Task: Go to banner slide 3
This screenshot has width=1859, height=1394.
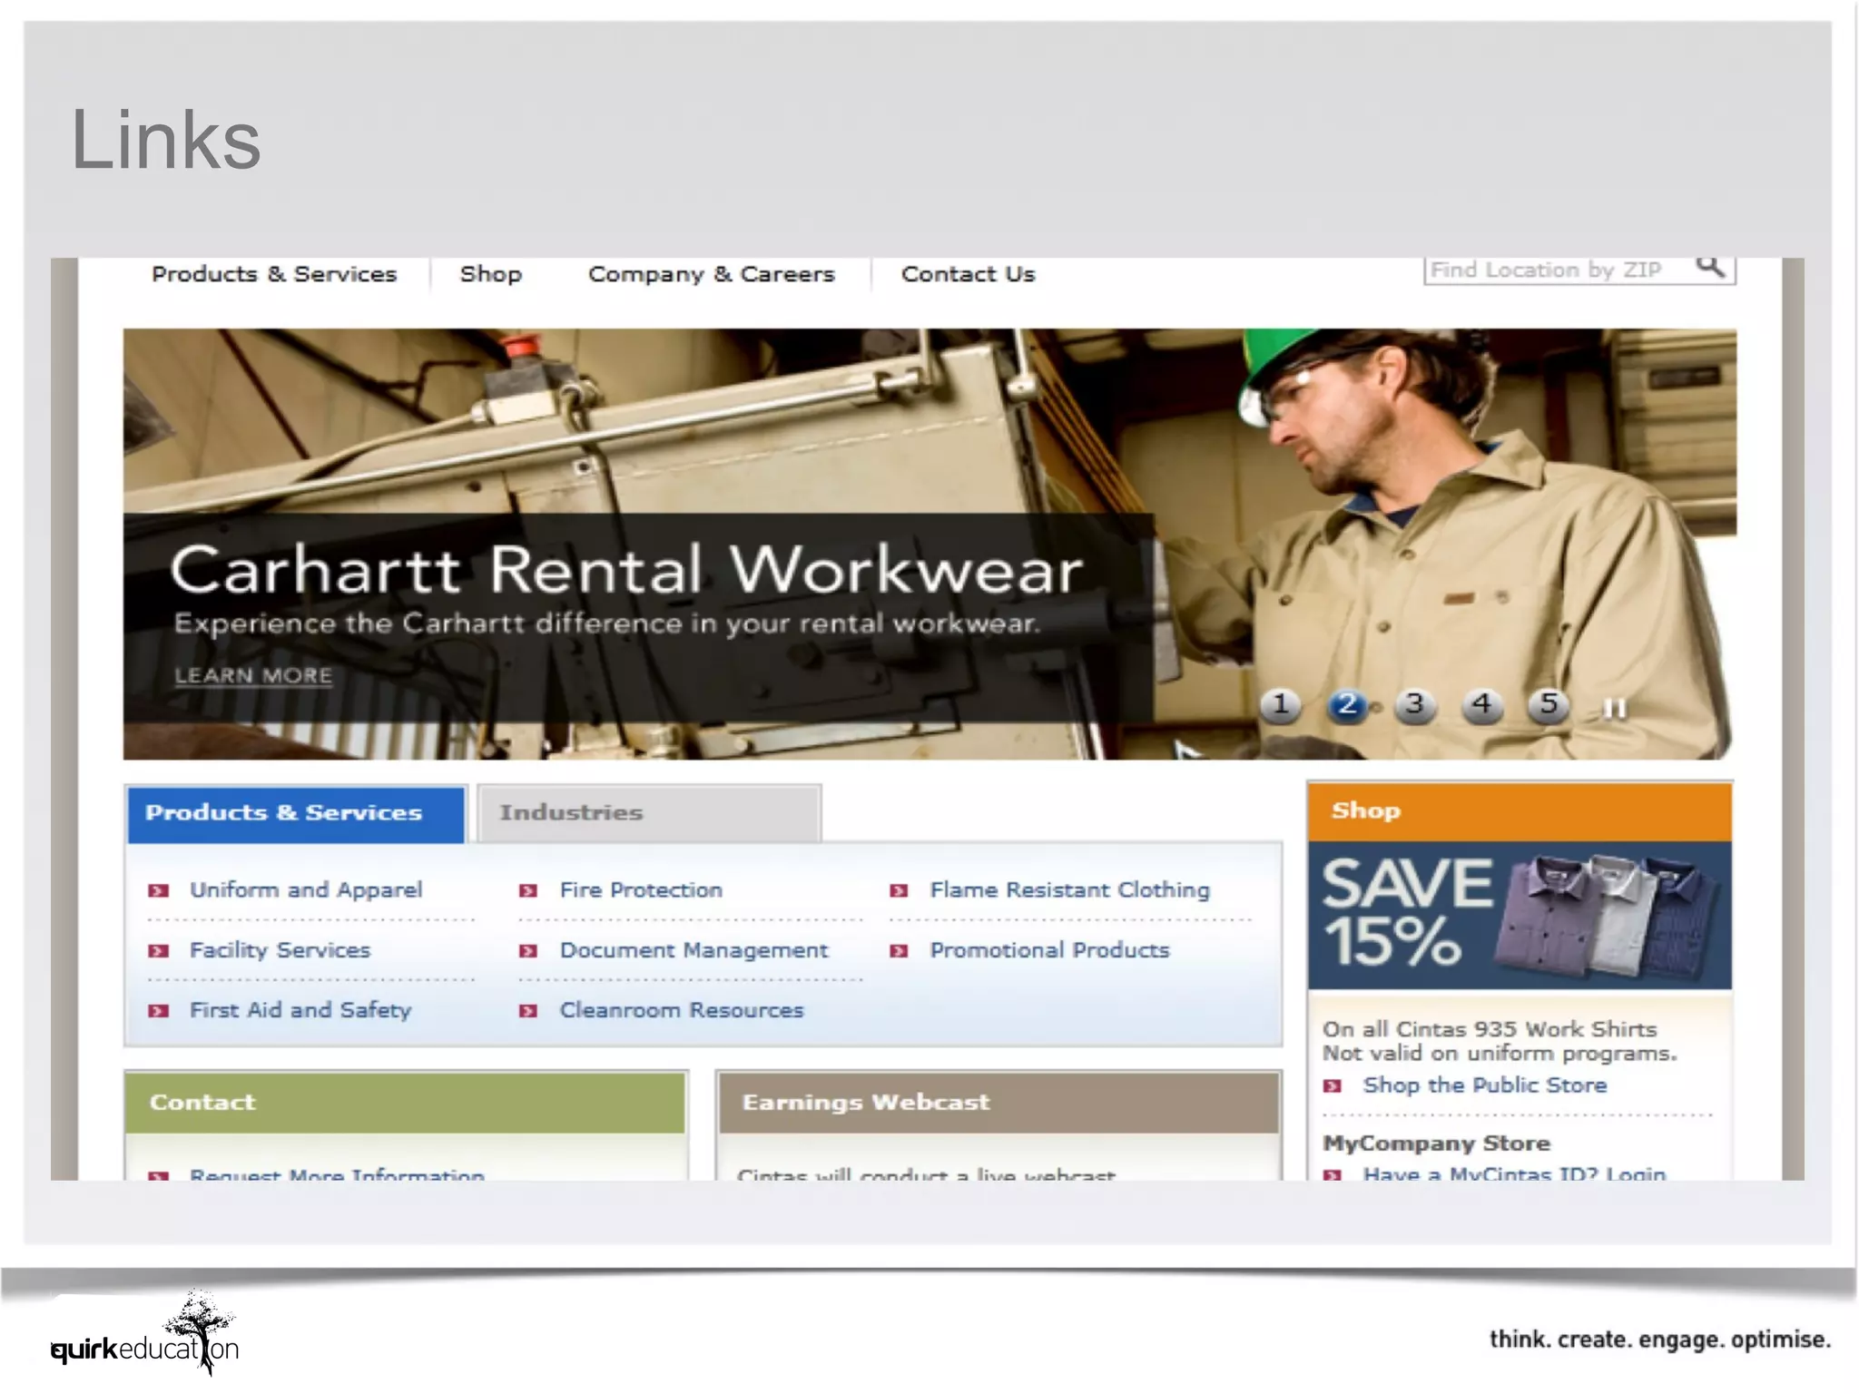Action: pyautogui.click(x=1414, y=705)
